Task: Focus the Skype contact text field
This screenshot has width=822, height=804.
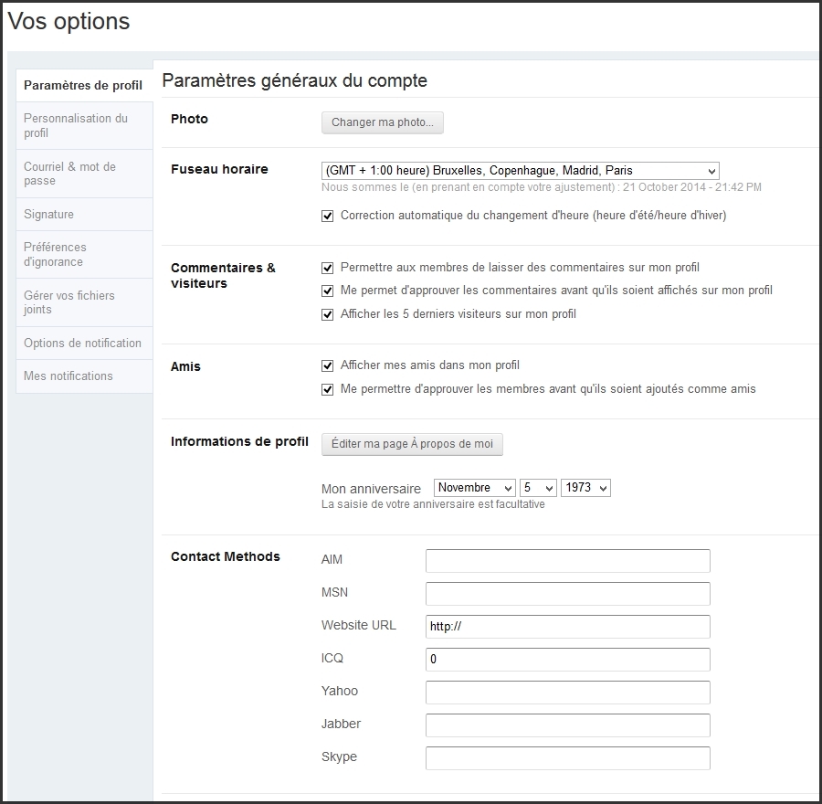Action: point(567,758)
